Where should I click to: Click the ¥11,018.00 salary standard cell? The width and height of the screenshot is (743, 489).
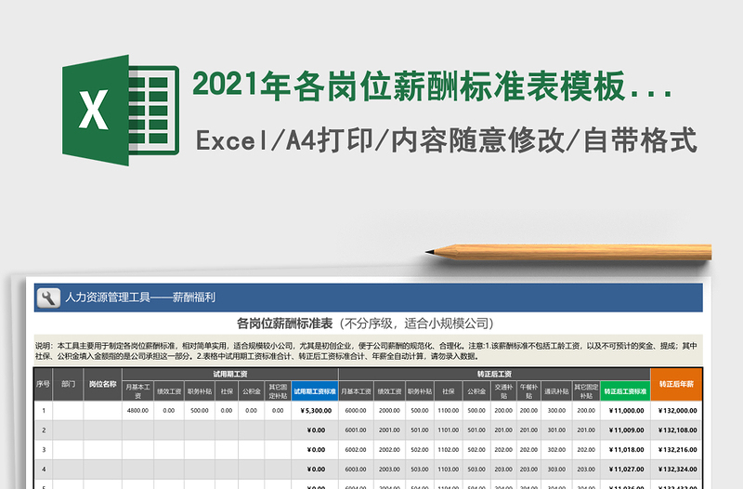coord(625,450)
